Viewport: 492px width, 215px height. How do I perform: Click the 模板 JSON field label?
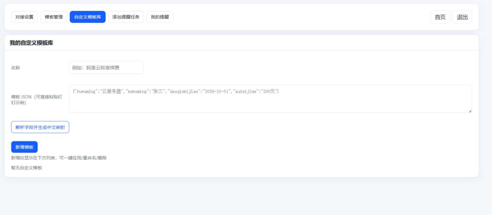point(37,100)
